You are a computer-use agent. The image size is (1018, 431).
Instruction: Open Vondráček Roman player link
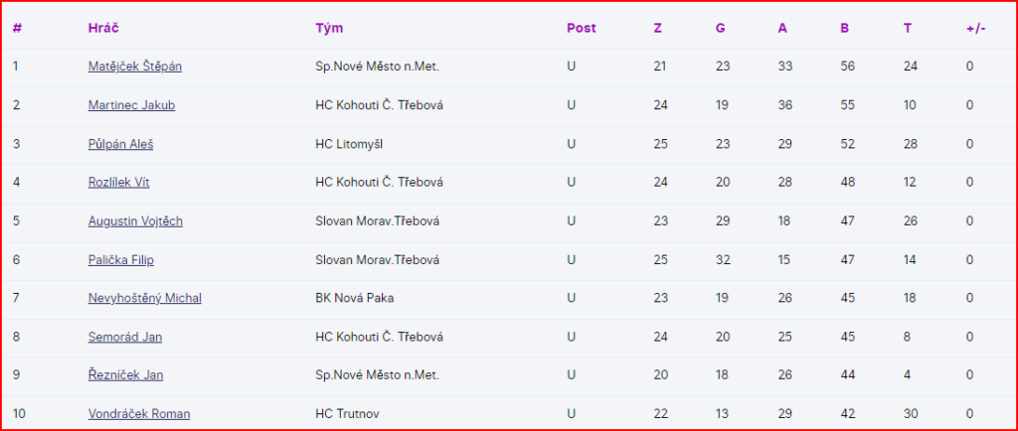[138, 414]
